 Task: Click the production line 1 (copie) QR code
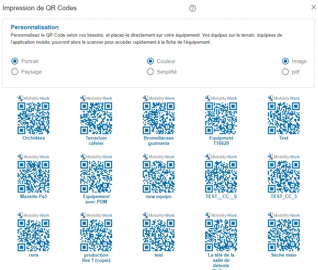pyautogui.click(x=96, y=235)
